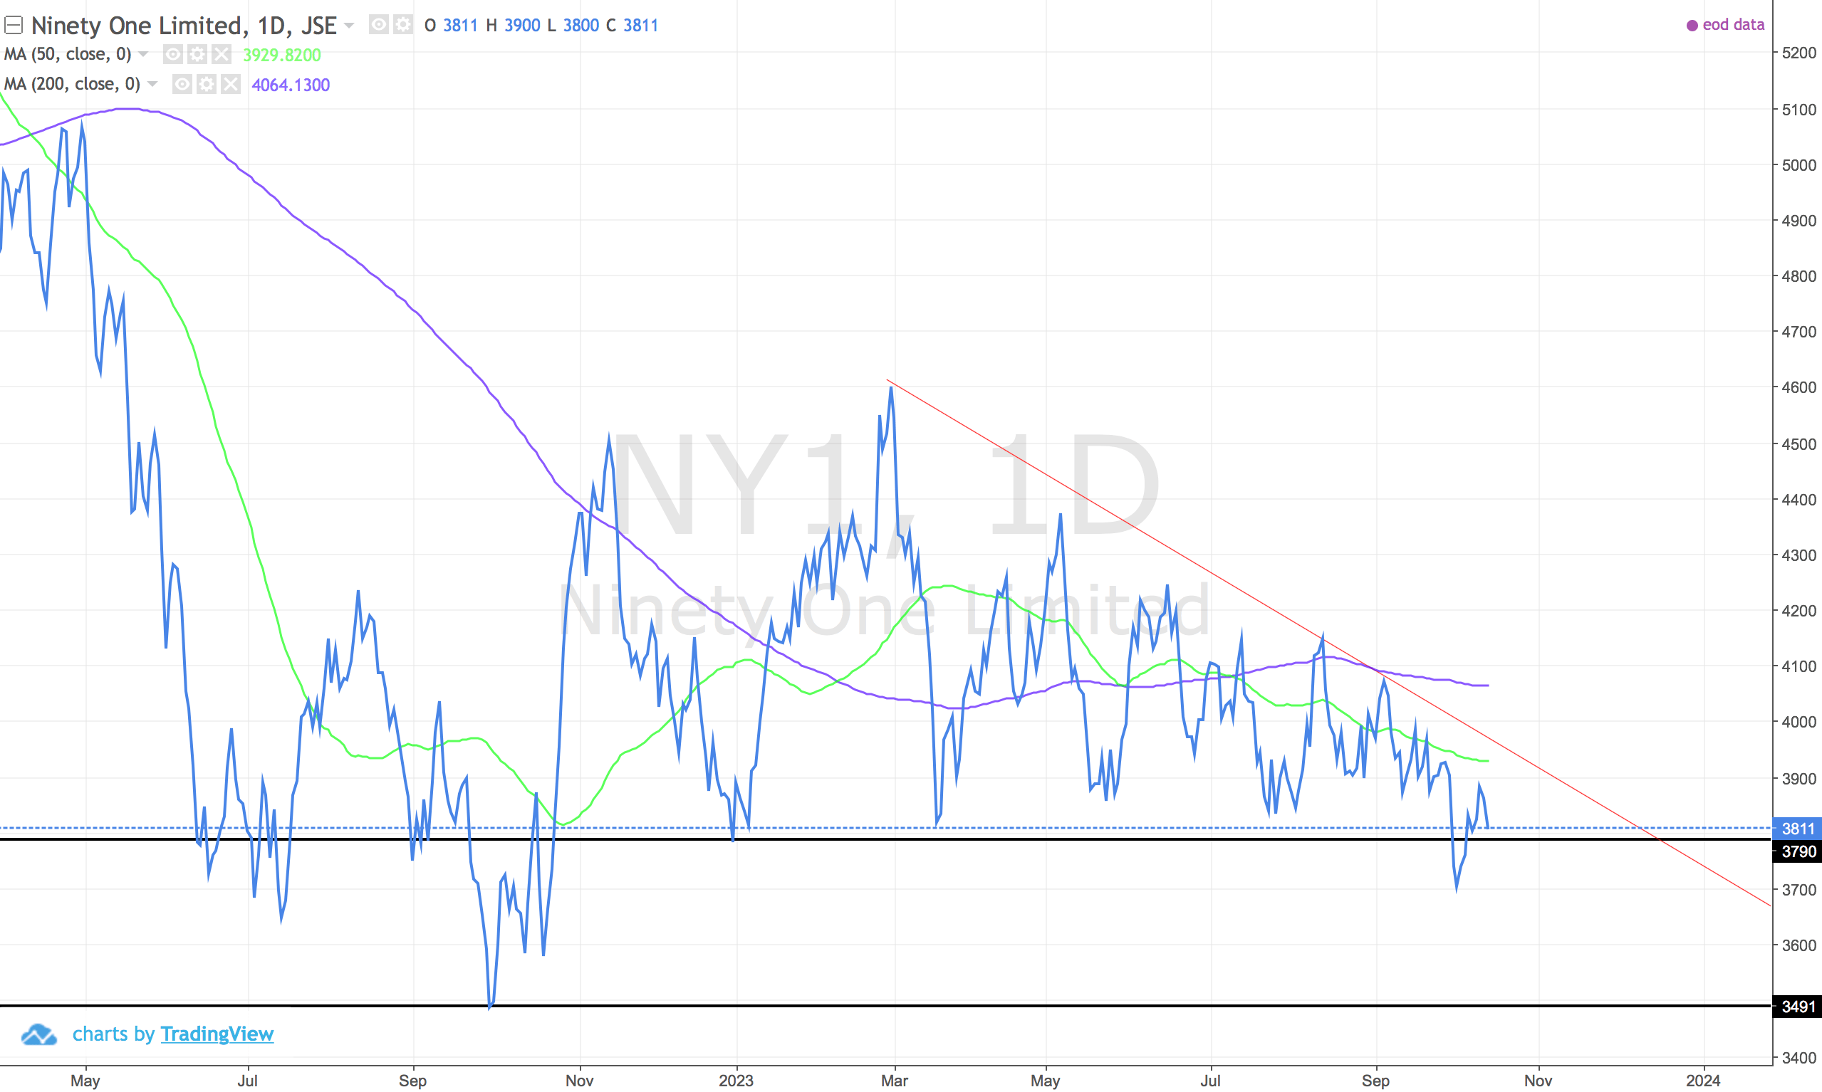Screen dimensions: 1822x1092
Task: Toggle visibility eye for Ninety One Limited series
Action: 378,25
